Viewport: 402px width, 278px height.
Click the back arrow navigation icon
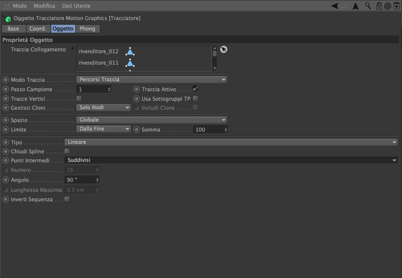tap(335, 6)
